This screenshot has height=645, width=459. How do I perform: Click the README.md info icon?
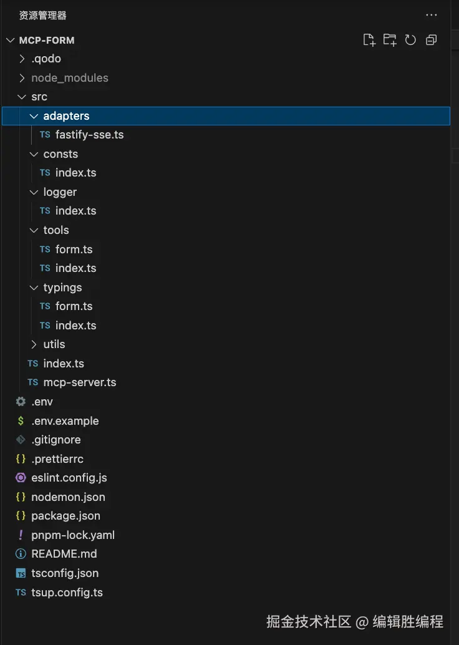click(21, 554)
